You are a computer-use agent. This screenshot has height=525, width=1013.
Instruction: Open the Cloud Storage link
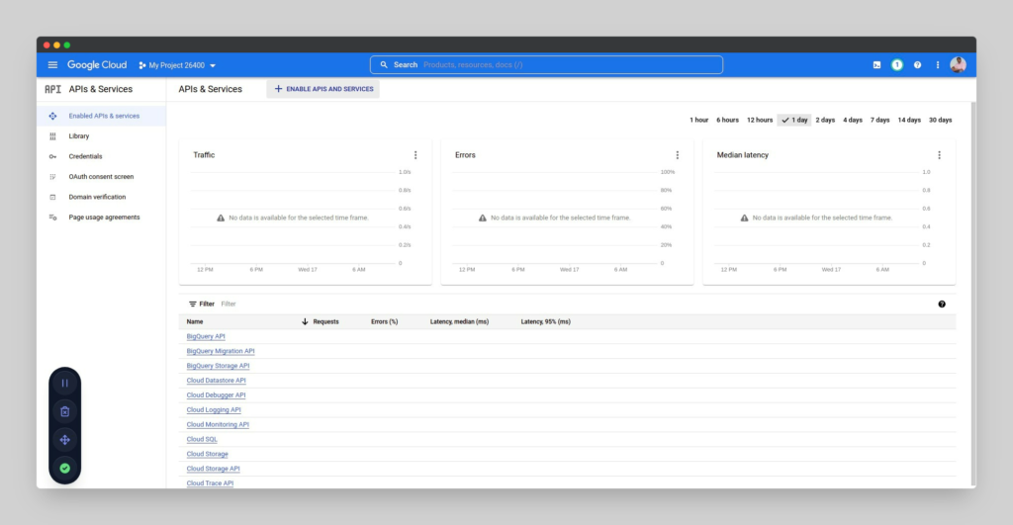207,454
